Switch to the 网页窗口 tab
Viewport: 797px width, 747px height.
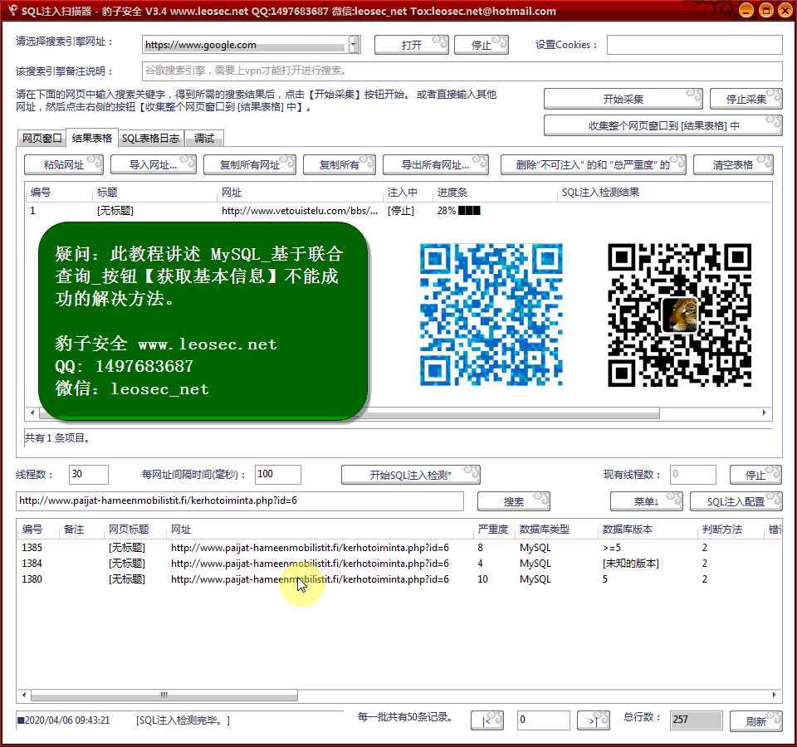[42, 139]
